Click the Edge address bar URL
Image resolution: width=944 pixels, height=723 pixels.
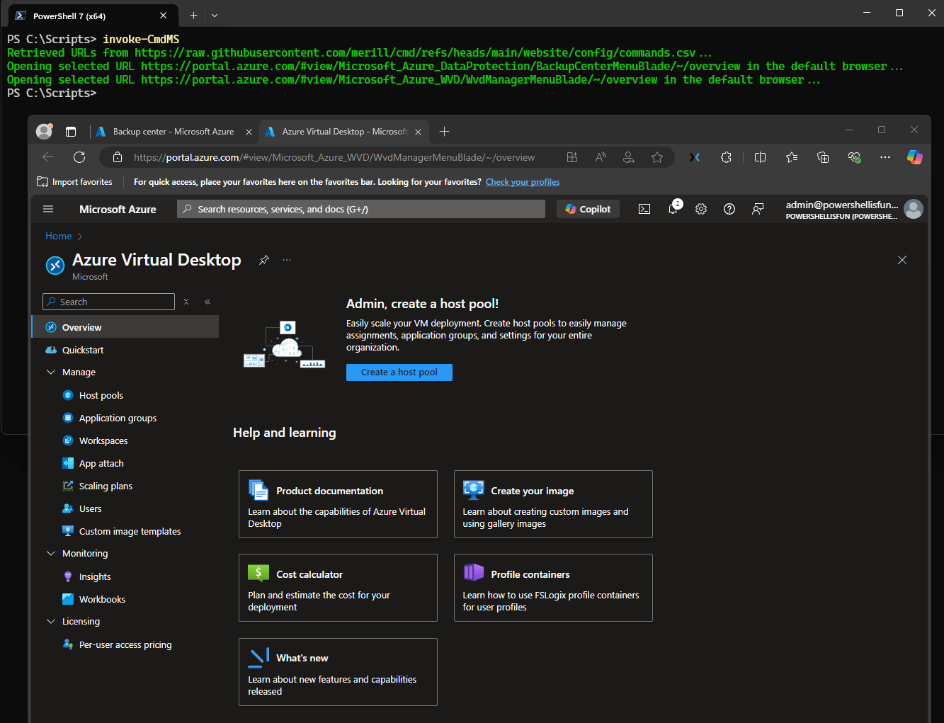(x=334, y=157)
